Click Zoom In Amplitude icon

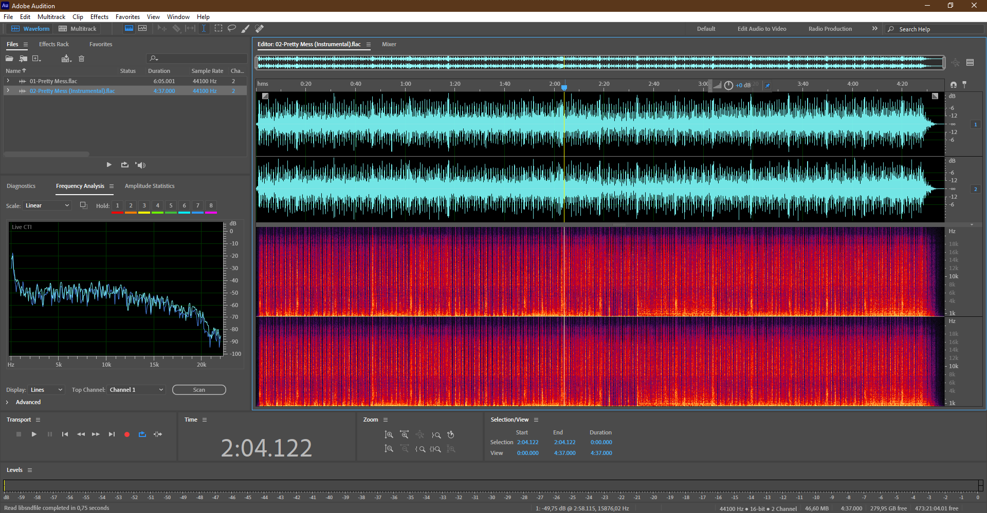pyautogui.click(x=389, y=435)
